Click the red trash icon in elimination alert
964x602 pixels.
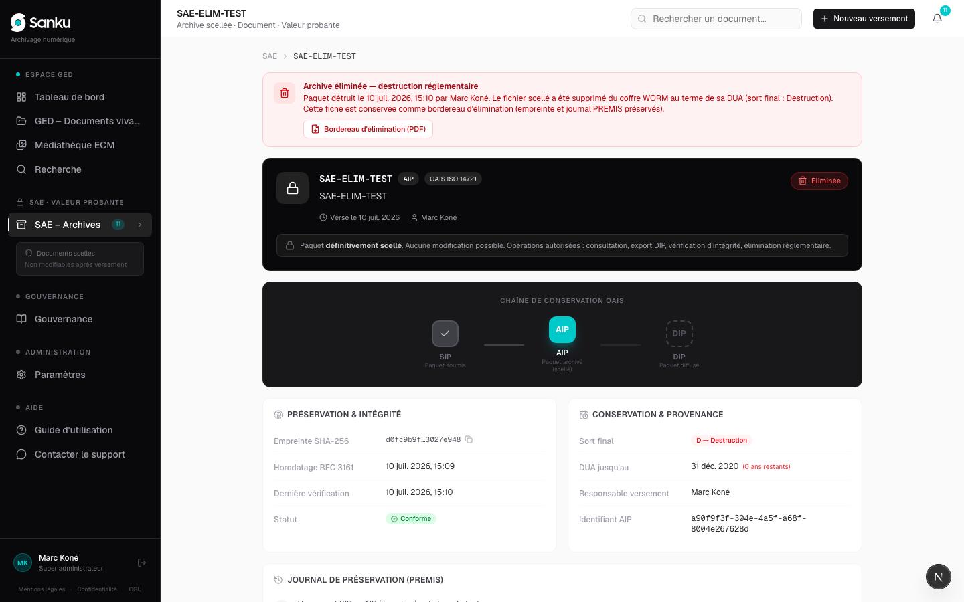pyautogui.click(x=285, y=93)
